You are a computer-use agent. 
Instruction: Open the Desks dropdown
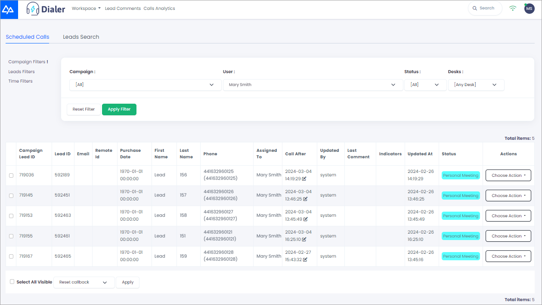pyautogui.click(x=476, y=85)
